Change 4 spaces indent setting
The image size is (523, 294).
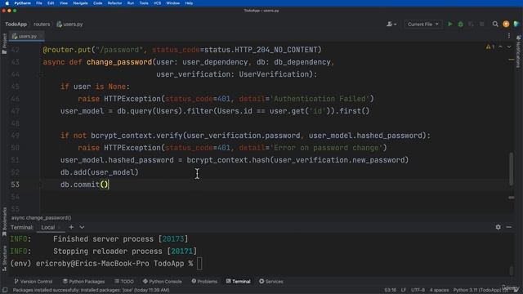(x=439, y=290)
